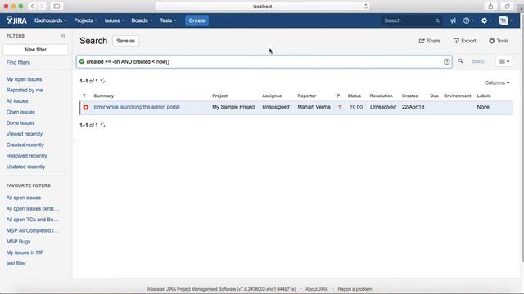The image size is (524, 294).
Task: Click the Share button
Action: (430, 41)
